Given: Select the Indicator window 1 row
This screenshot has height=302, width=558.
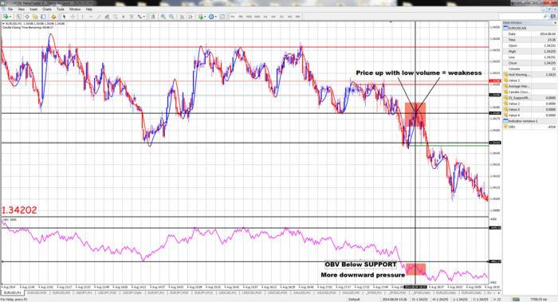Looking at the screenshot, I should [x=529, y=121].
